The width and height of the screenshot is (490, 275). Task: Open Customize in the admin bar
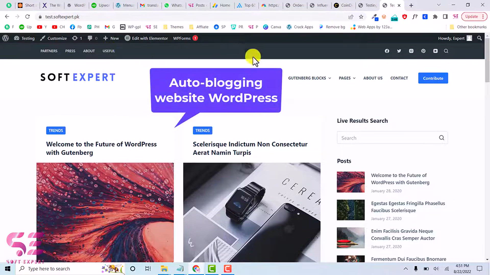(53, 38)
